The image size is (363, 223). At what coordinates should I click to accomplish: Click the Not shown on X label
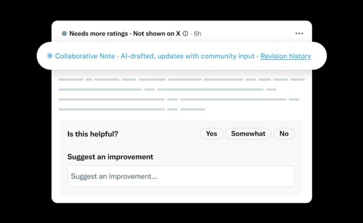click(157, 33)
